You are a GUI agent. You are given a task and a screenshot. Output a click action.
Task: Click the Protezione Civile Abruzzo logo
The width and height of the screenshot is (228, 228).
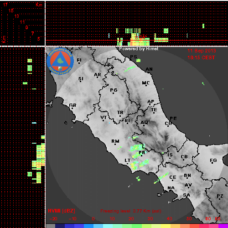pos(60,61)
